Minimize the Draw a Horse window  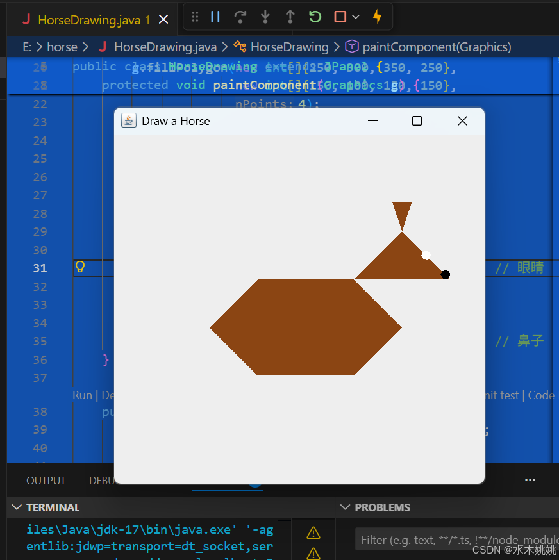click(372, 121)
